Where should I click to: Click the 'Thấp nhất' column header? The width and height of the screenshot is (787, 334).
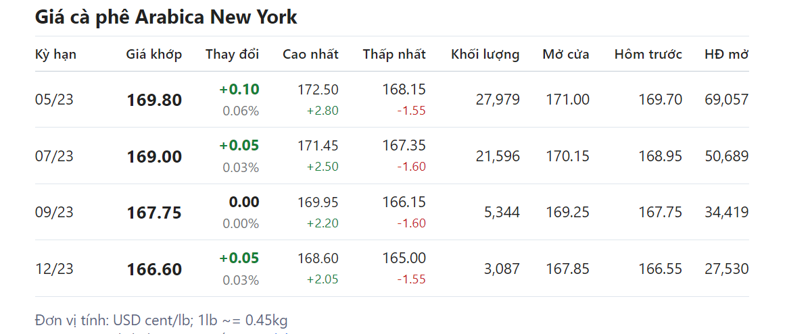pos(394,55)
